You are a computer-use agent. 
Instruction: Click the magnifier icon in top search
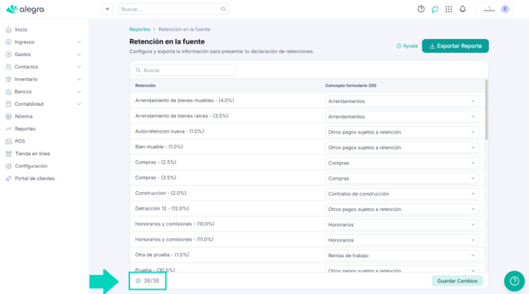(223, 9)
